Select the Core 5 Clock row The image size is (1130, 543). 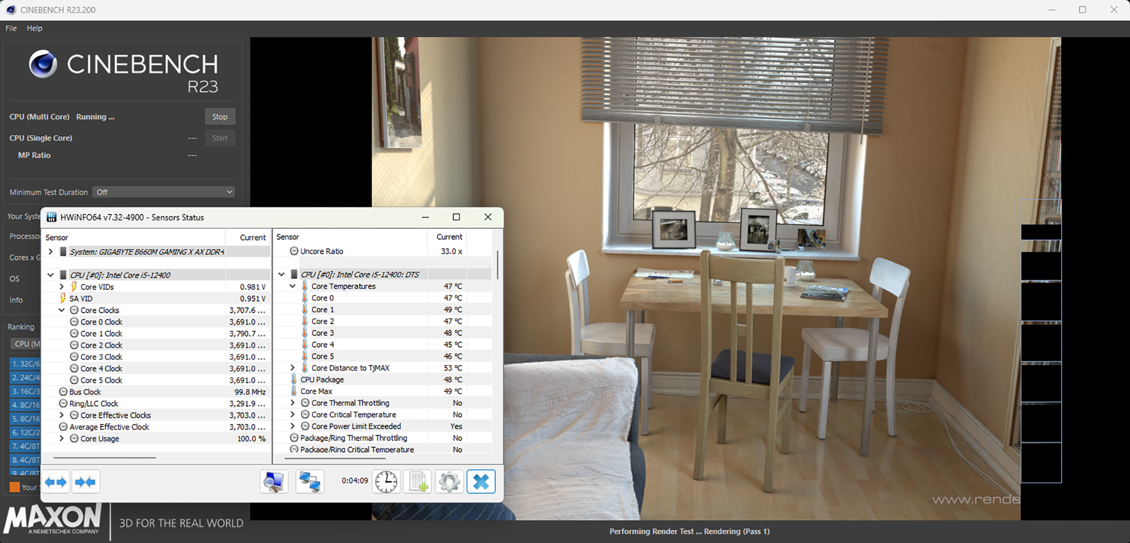(156, 380)
